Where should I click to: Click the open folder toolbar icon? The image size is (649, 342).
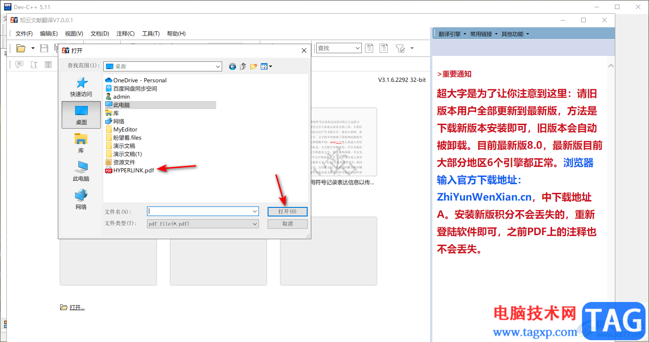click(21, 48)
